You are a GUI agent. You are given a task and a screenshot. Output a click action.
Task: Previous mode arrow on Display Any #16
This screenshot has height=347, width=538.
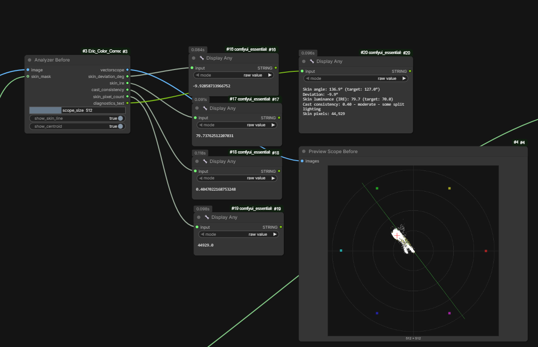(197, 75)
